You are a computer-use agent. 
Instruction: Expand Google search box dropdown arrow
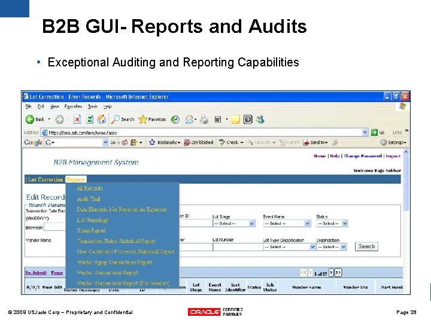click(x=105, y=142)
